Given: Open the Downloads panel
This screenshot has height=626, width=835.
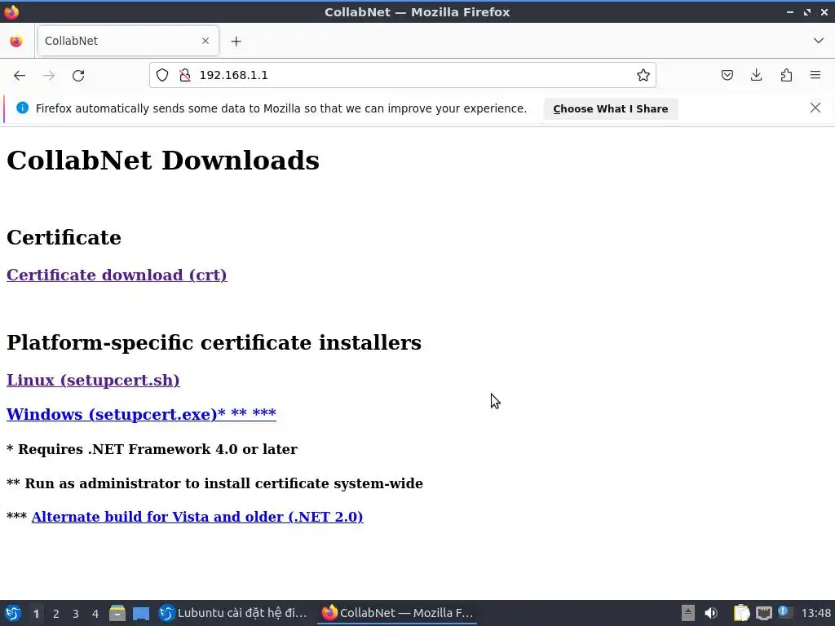Looking at the screenshot, I should 756,75.
